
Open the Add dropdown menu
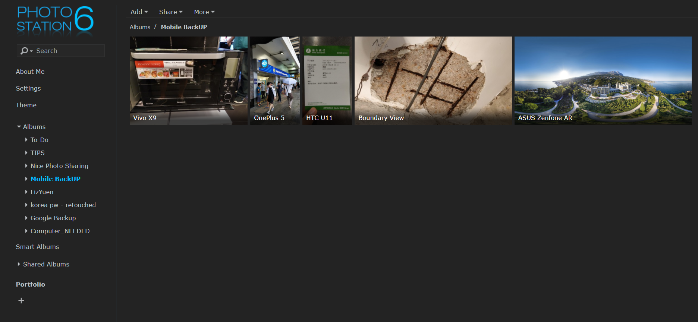coord(139,12)
